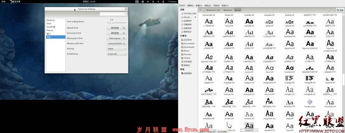Open the LFAXD.TTF font icon

point(209,44)
